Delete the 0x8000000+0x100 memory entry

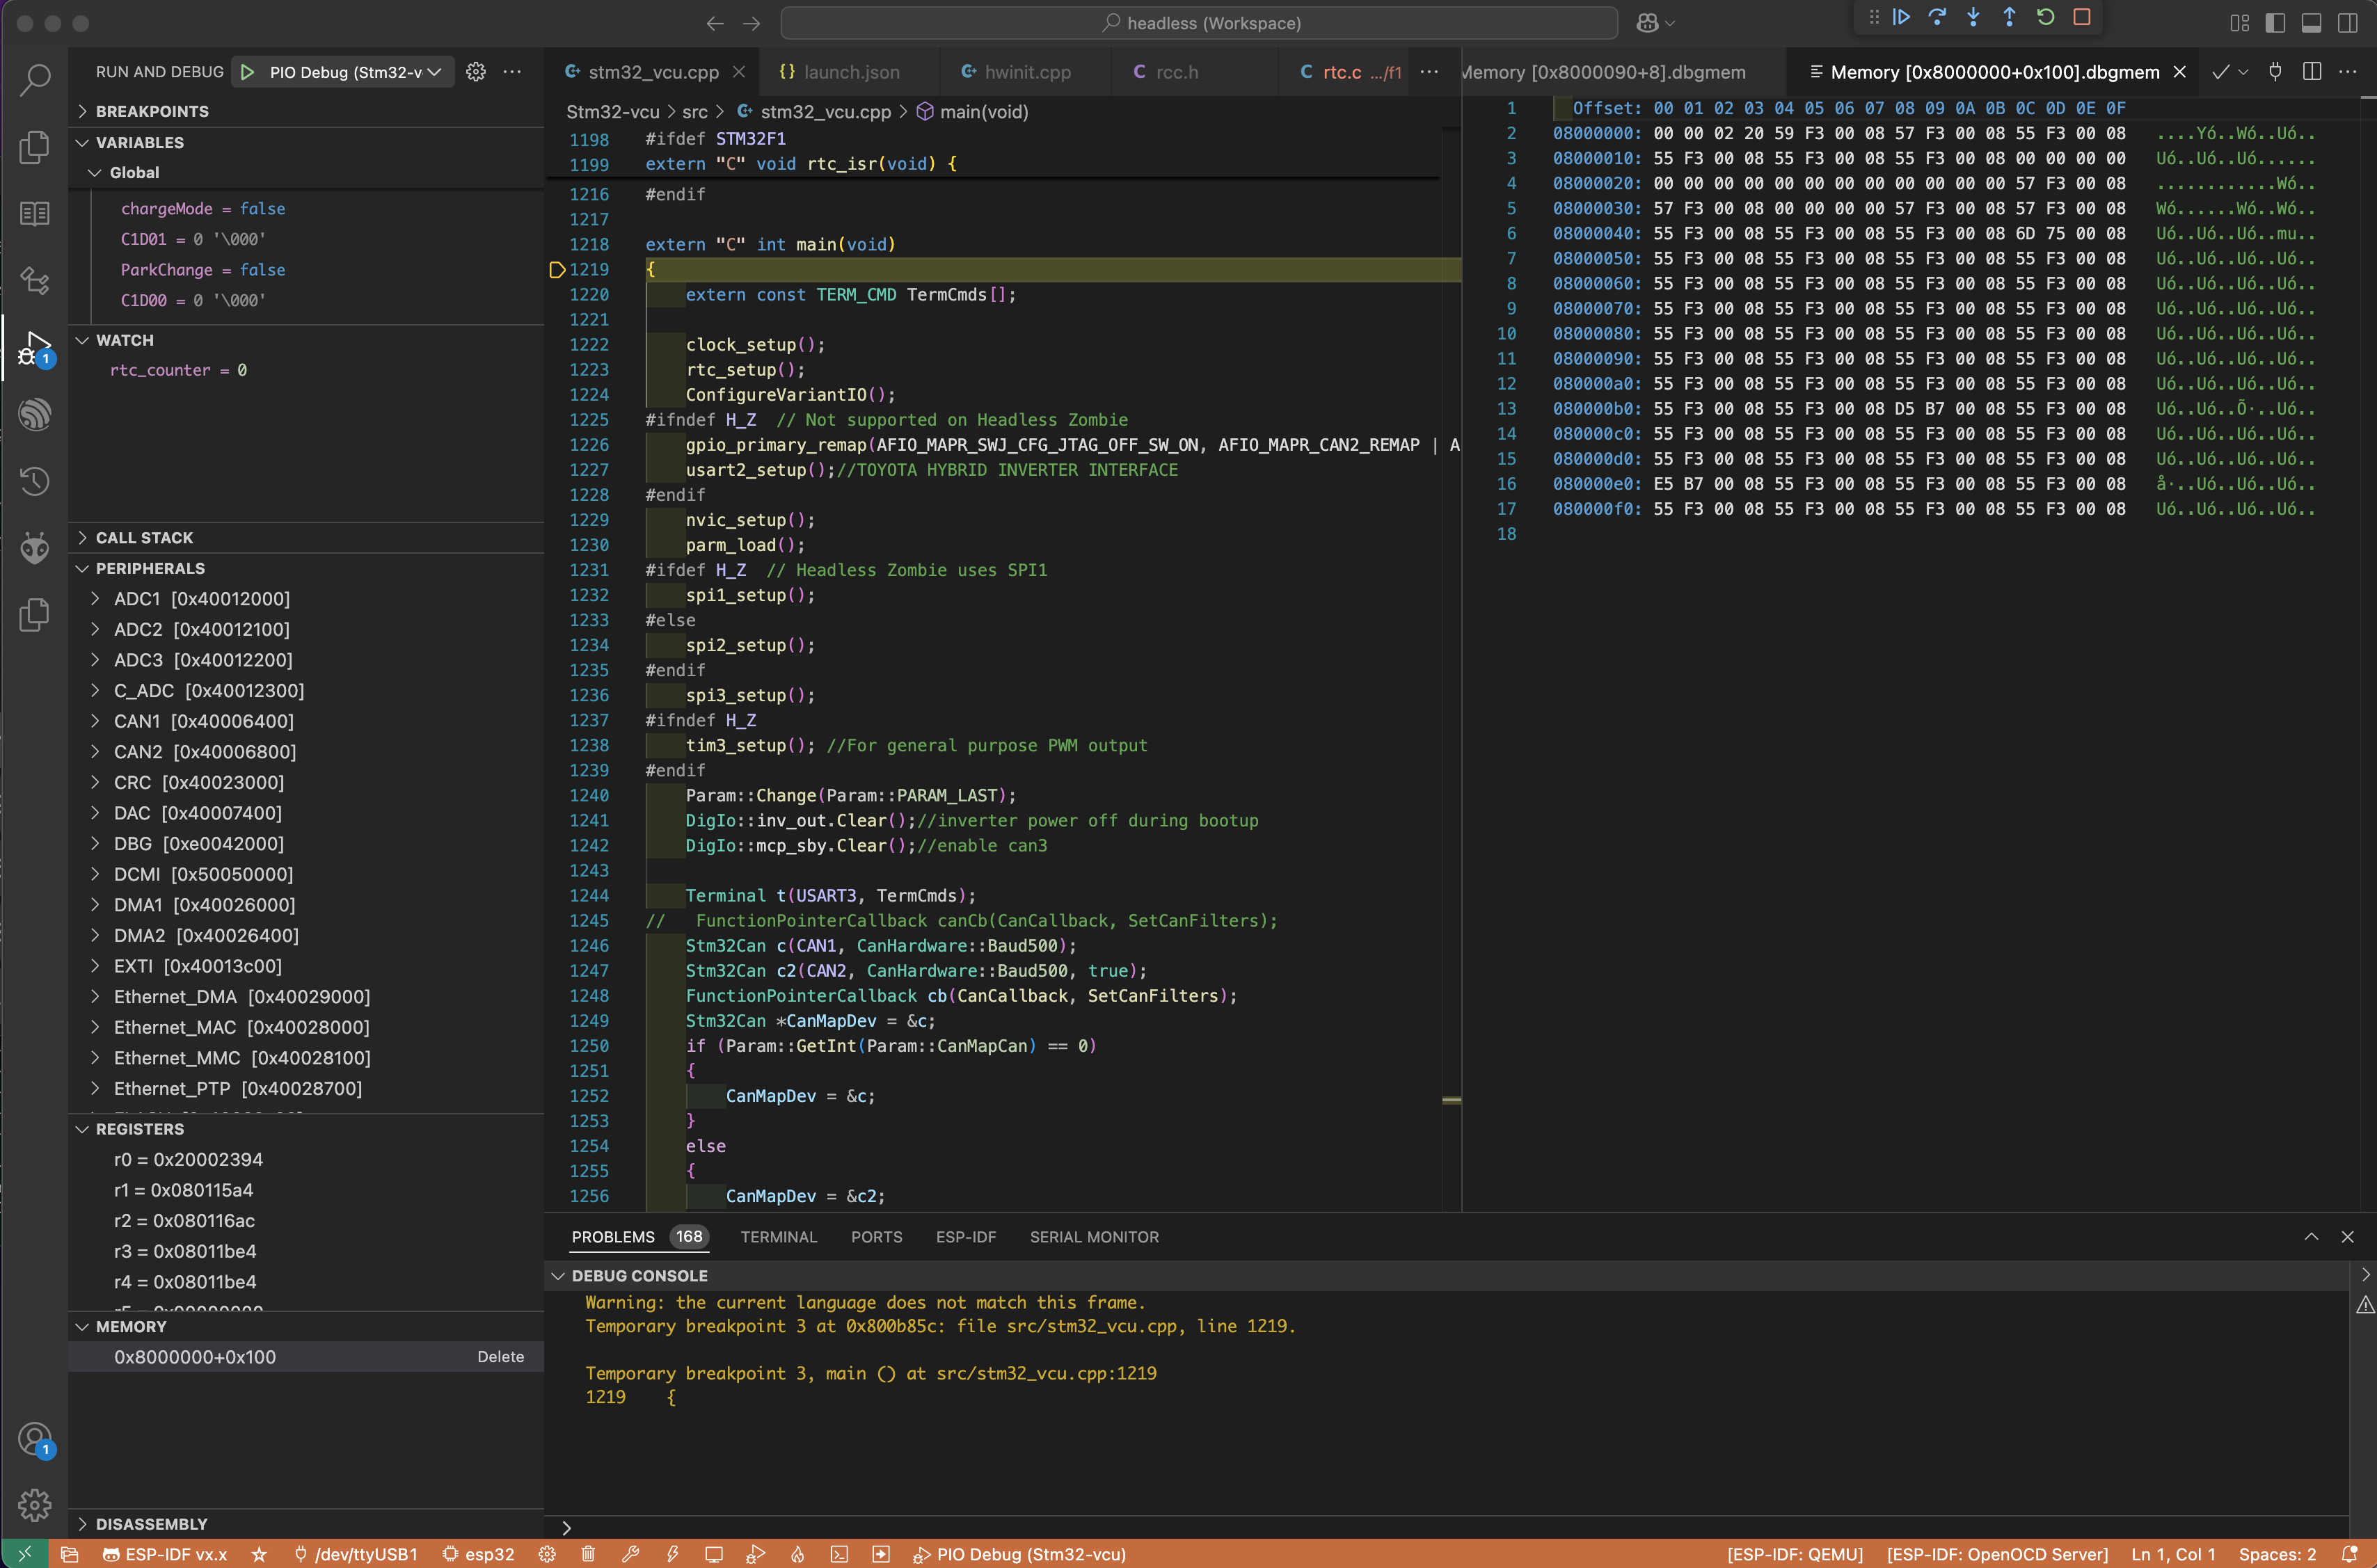[x=500, y=1357]
